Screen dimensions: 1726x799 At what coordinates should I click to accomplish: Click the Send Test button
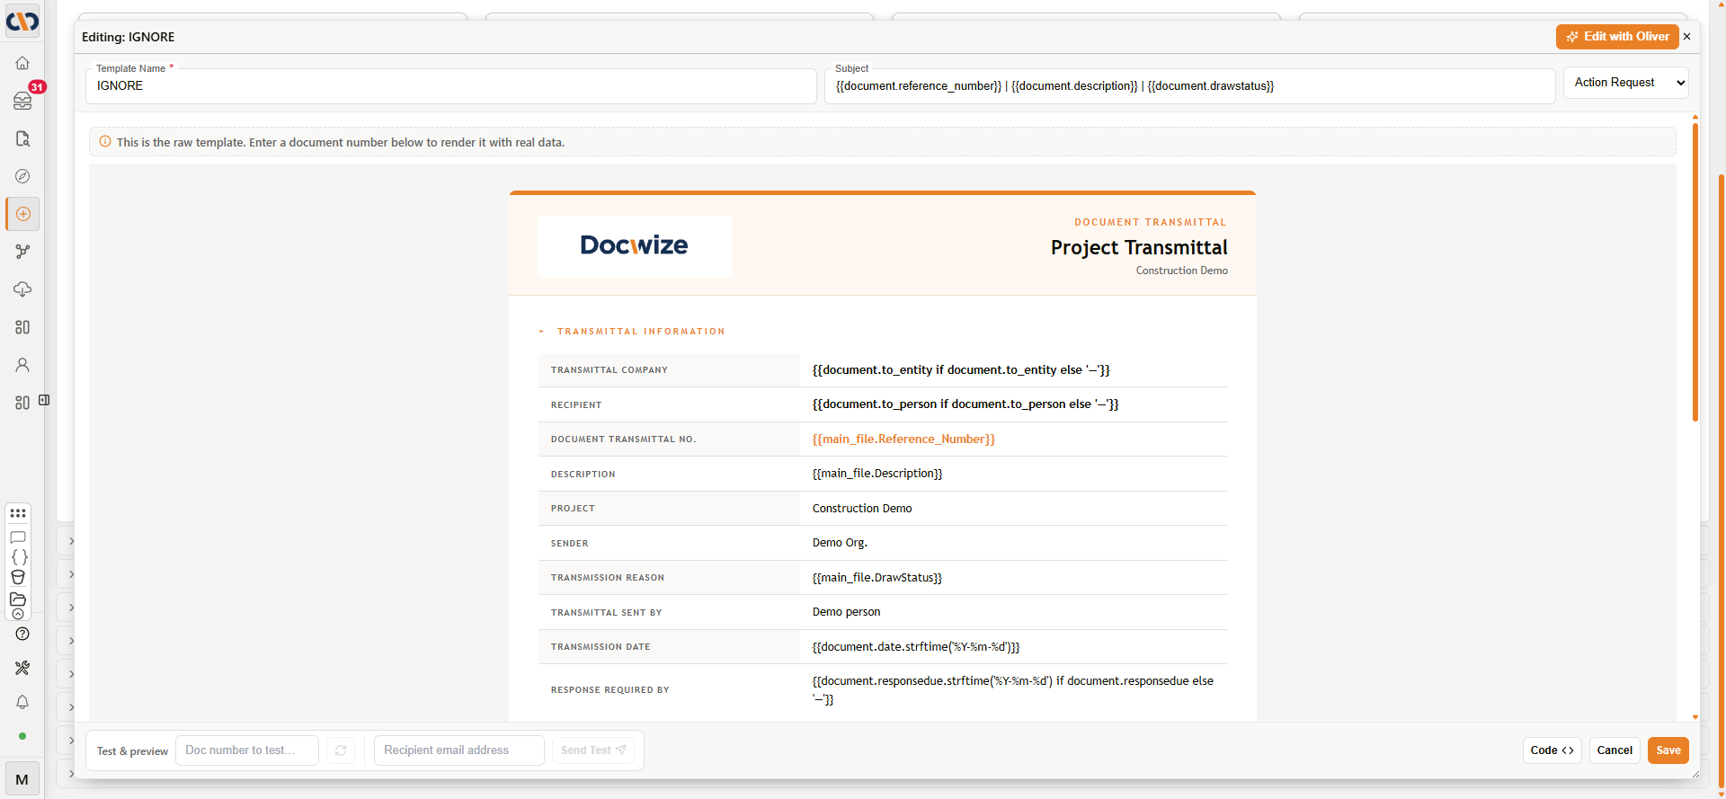[x=593, y=750]
